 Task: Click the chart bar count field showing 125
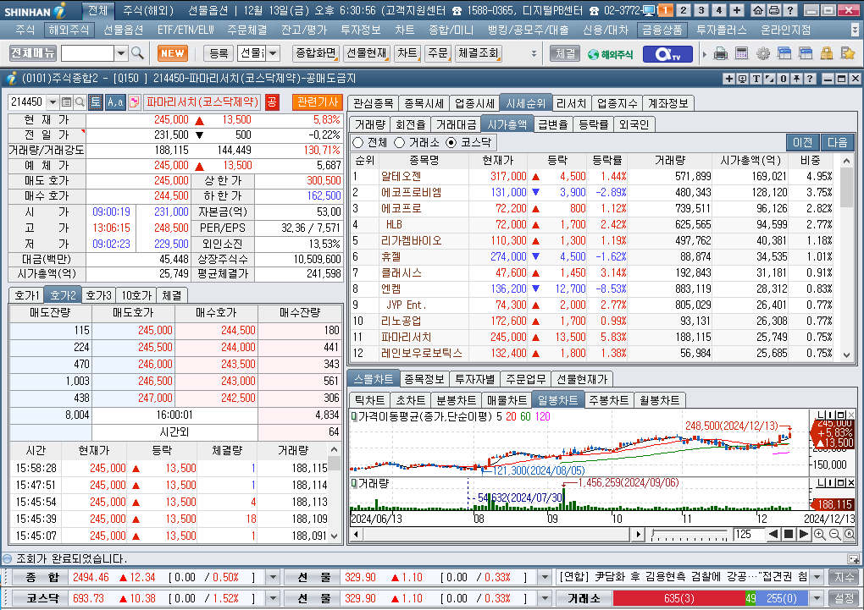pyautogui.click(x=747, y=534)
